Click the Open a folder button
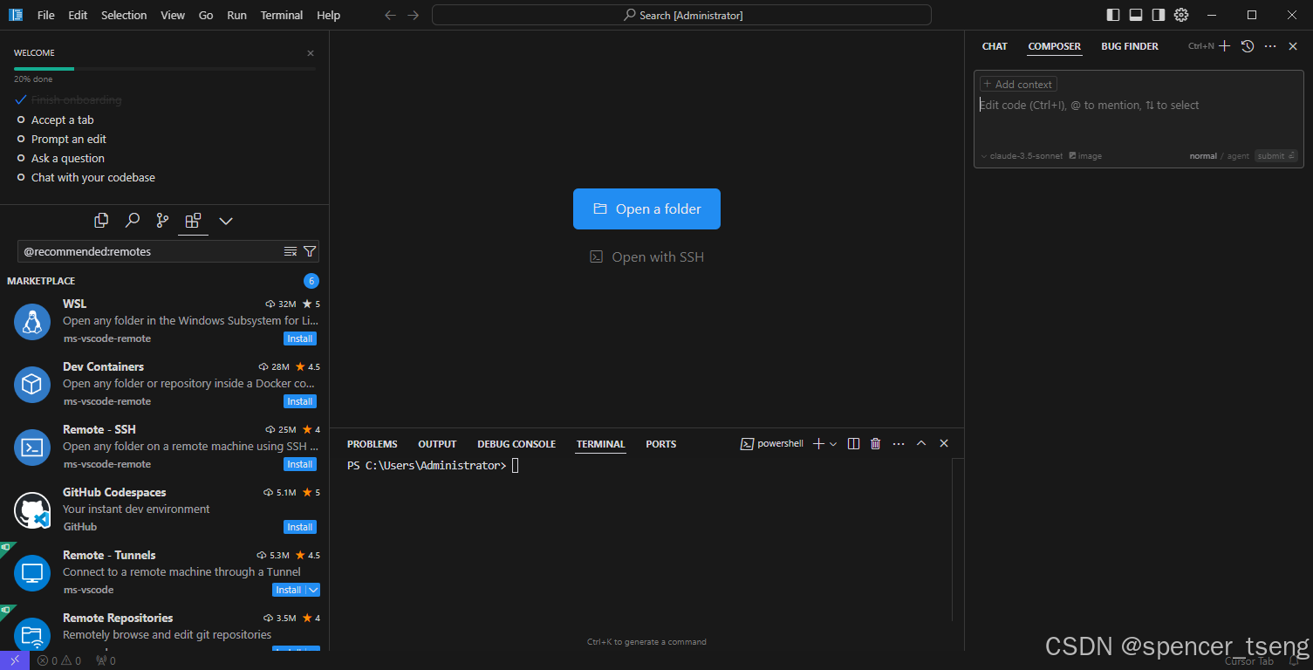 (x=646, y=209)
